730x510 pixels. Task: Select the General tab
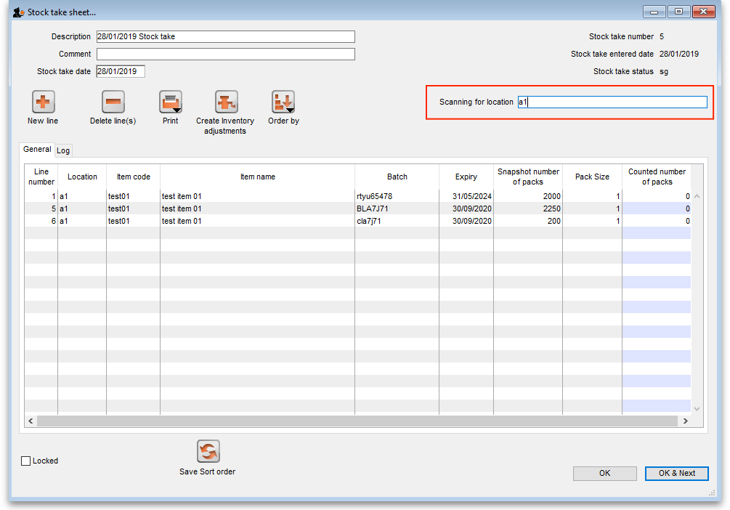[x=37, y=150]
